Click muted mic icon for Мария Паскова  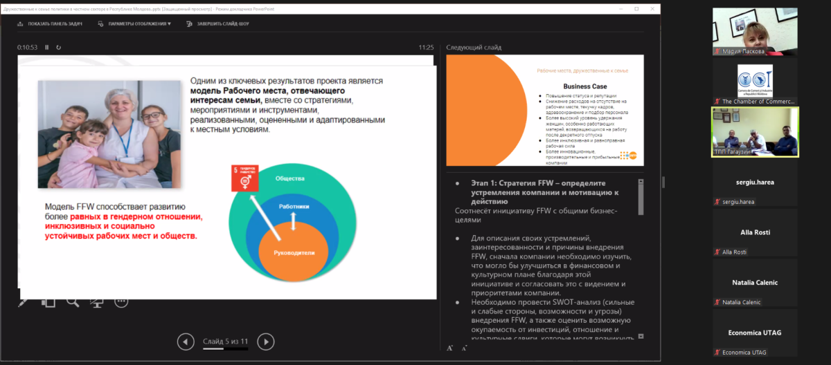pos(717,52)
